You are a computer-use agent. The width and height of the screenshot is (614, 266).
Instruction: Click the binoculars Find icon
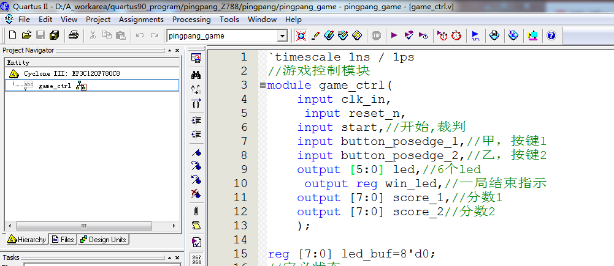[196, 75]
